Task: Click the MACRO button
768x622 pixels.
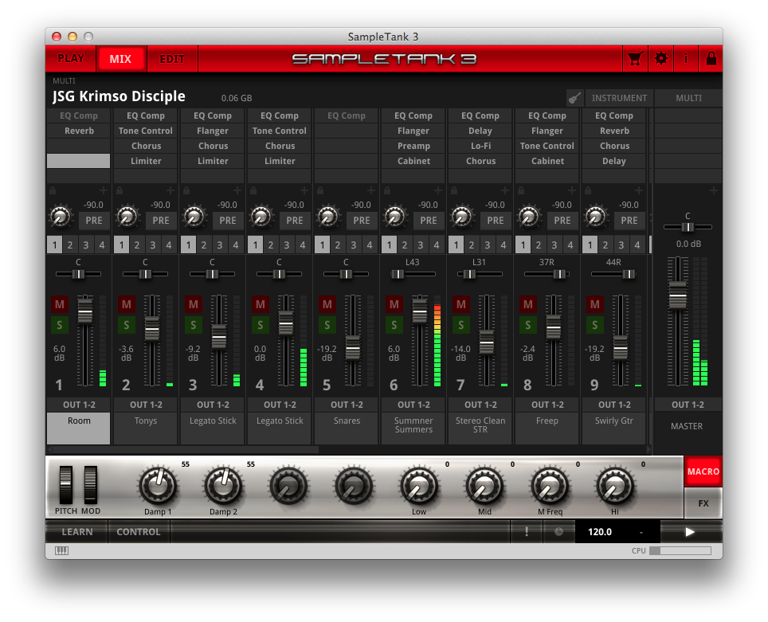Action: [703, 471]
